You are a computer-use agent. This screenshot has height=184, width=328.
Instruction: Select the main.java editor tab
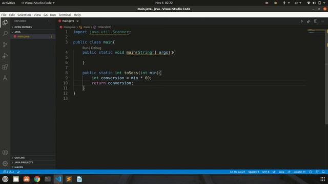point(68,21)
